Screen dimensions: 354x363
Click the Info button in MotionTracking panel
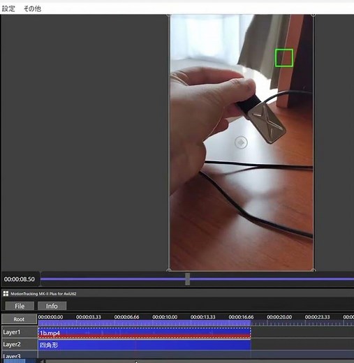(x=52, y=306)
